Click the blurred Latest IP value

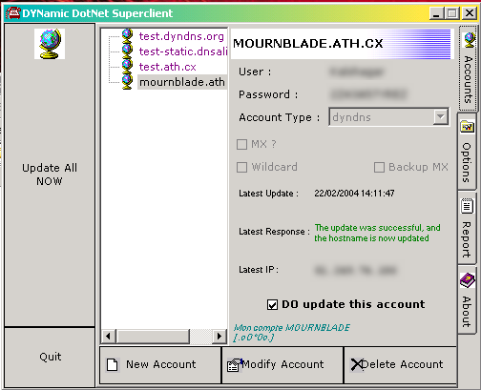tap(356, 270)
